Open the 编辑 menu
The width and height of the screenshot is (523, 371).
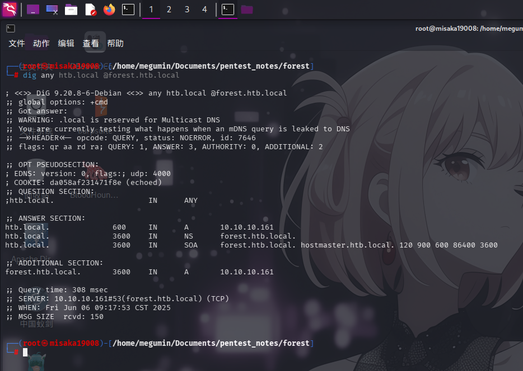click(66, 44)
